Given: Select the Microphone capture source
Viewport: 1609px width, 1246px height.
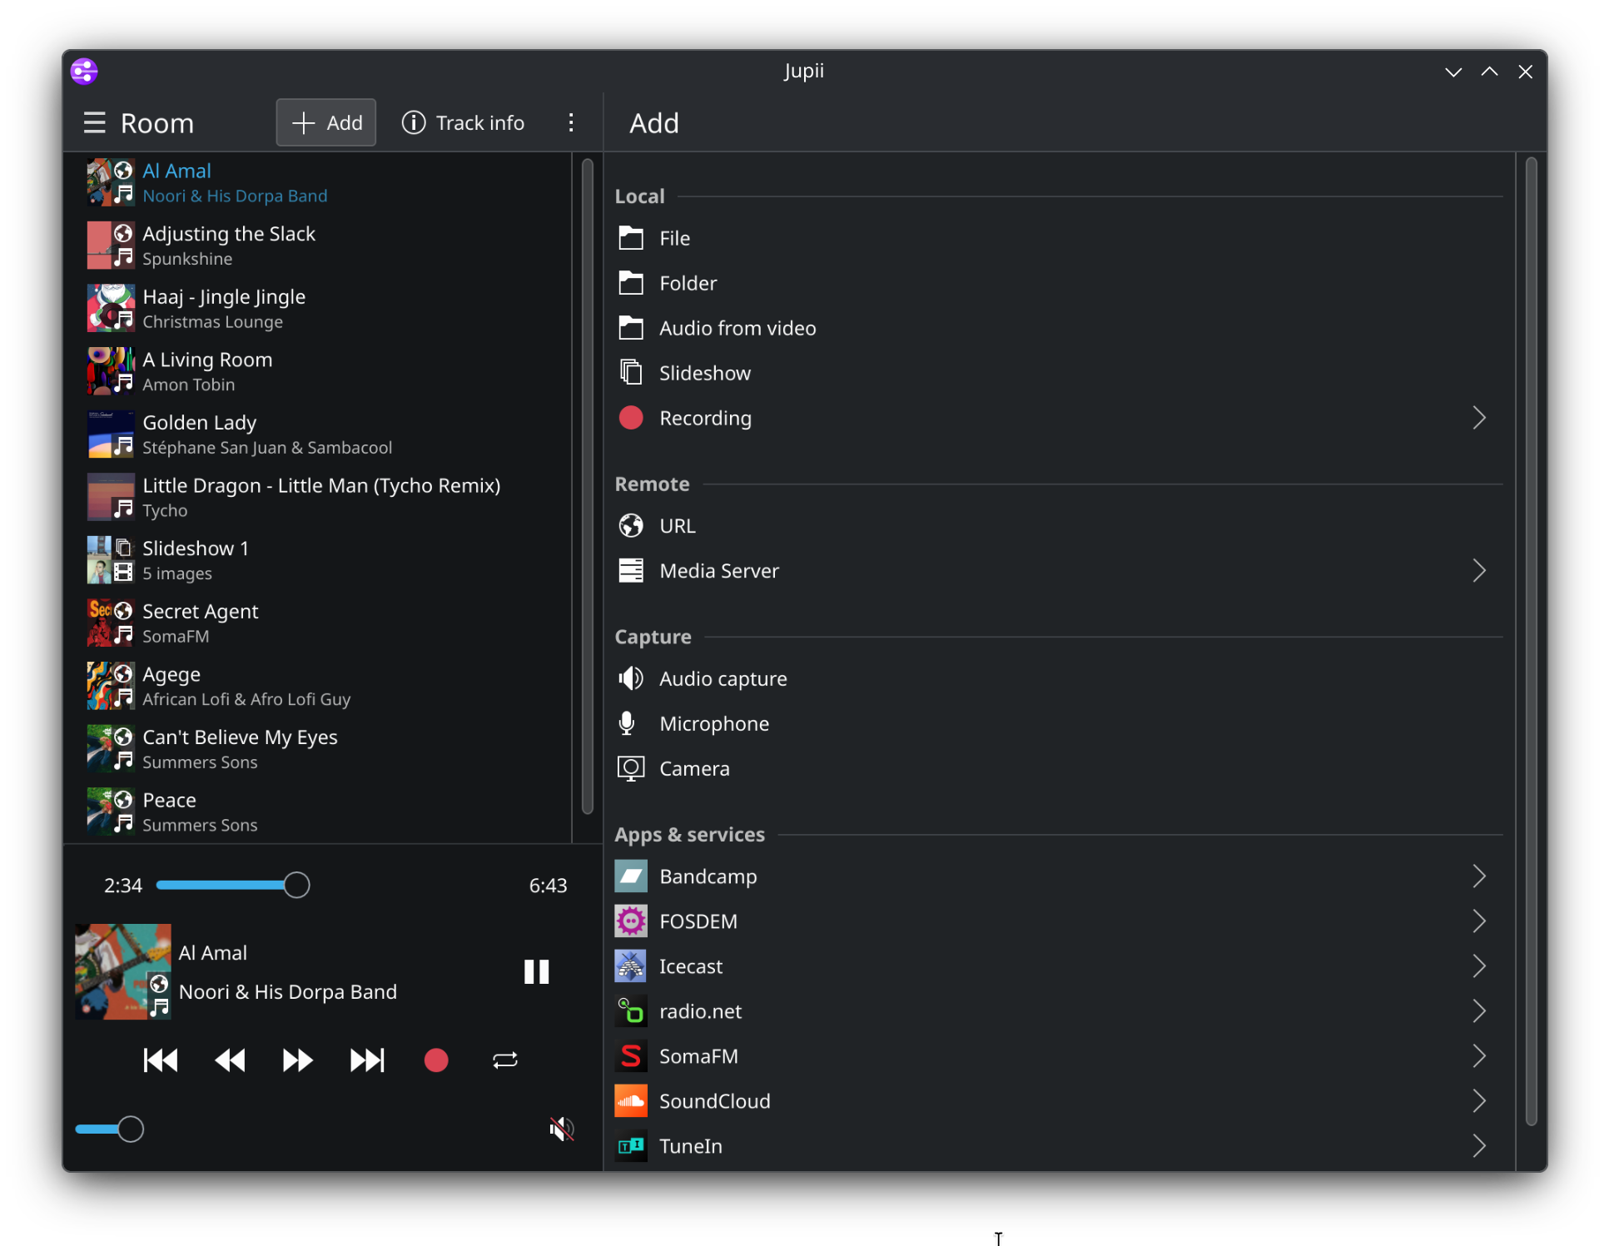Looking at the screenshot, I should tap(713, 723).
